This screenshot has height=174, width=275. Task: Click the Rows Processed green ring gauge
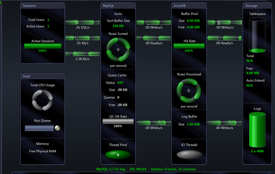(189, 90)
